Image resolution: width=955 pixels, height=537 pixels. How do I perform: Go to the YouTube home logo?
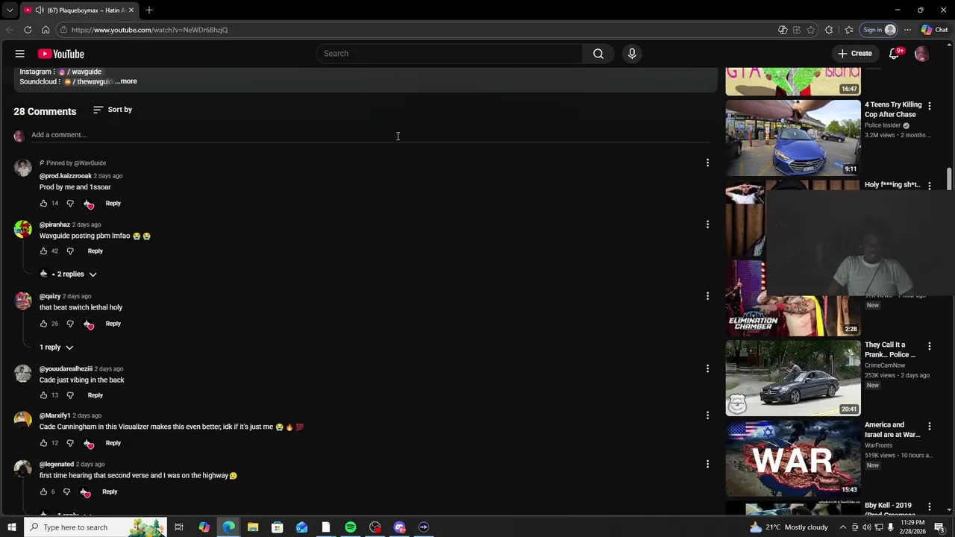(x=61, y=54)
